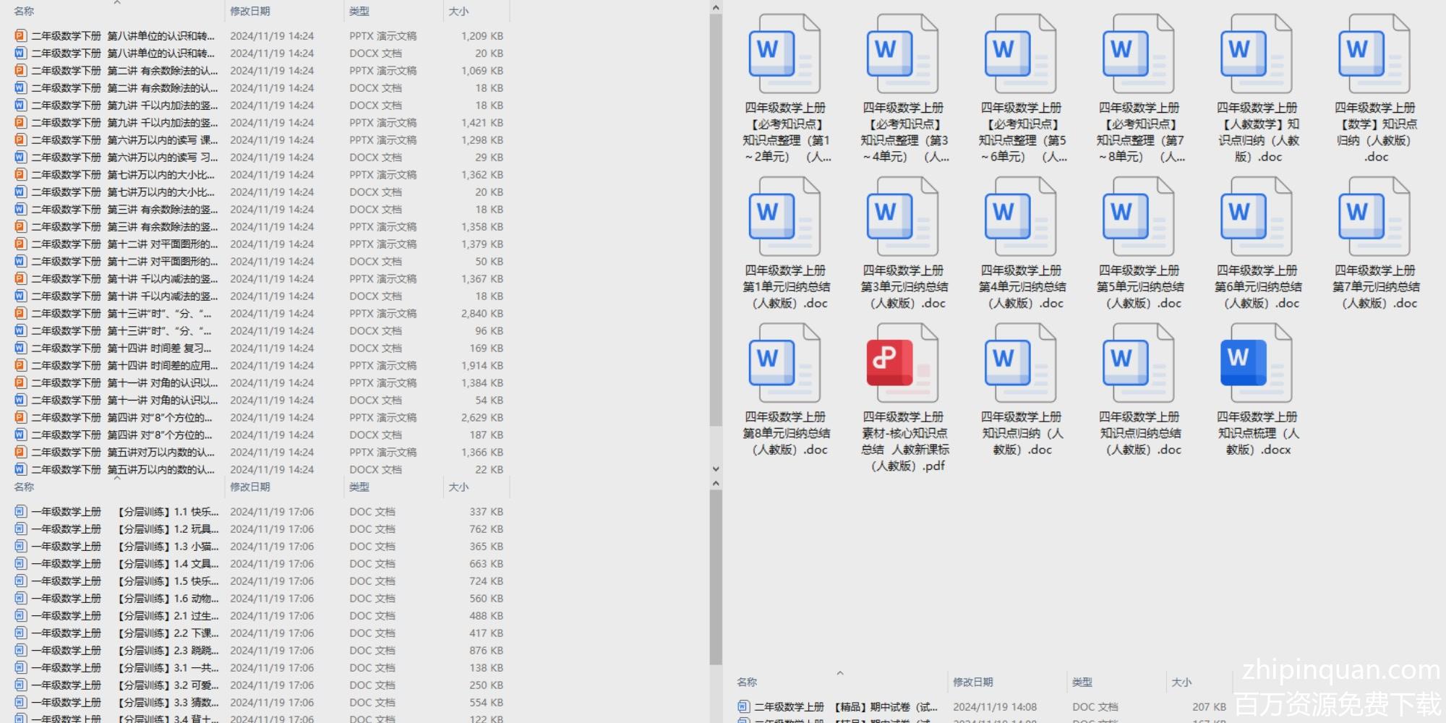
Task: Click the 类型 column header in 一年级数学上册 list
Action: pyautogui.click(x=359, y=487)
